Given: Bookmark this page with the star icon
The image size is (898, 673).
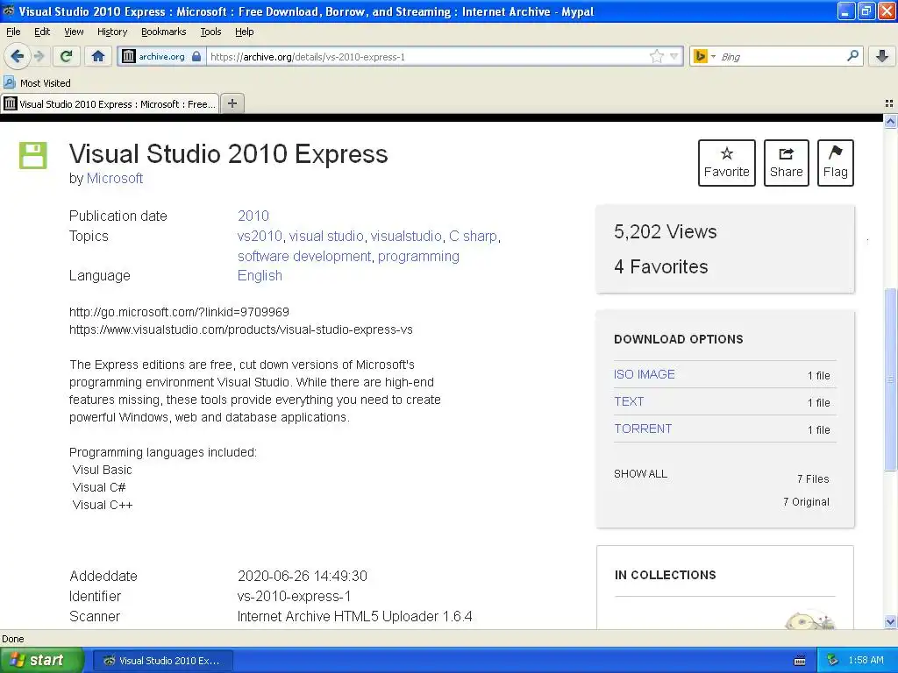Looking at the screenshot, I should click(x=656, y=56).
